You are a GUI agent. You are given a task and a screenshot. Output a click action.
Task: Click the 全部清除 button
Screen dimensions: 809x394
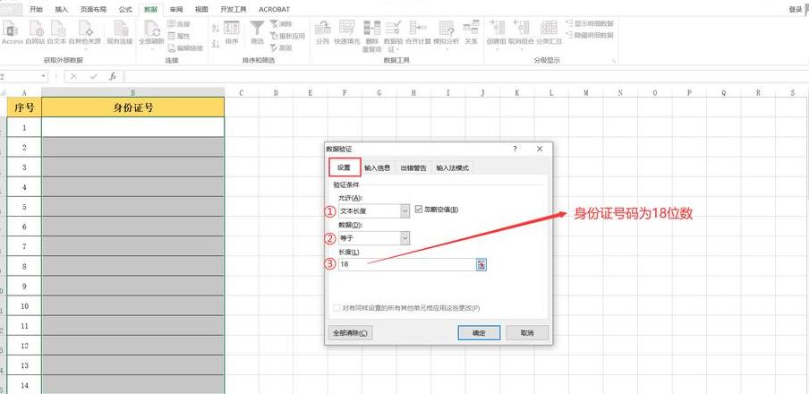coord(350,333)
